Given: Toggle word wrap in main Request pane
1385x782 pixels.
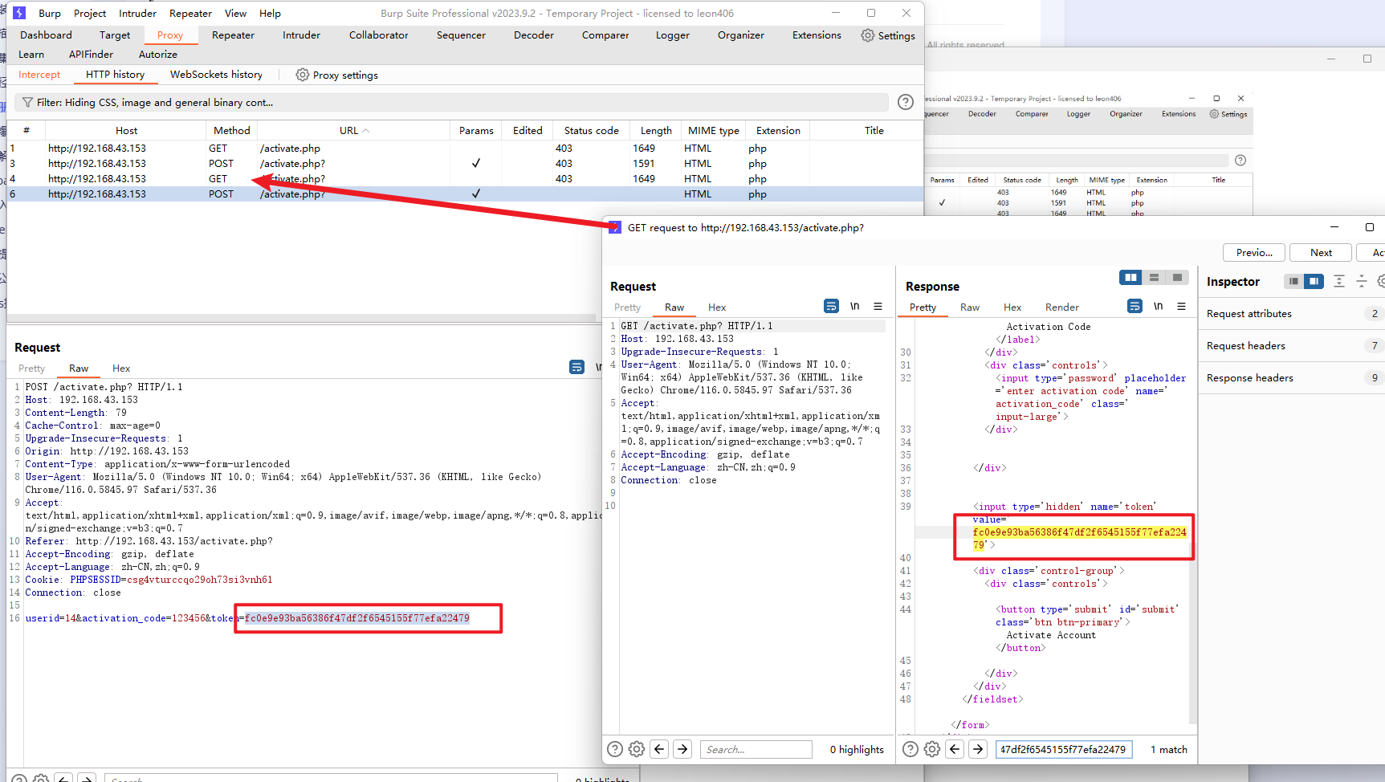Looking at the screenshot, I should coord(576,367).
